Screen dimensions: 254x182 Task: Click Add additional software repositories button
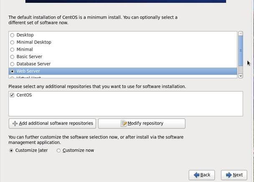click(52, 123)
